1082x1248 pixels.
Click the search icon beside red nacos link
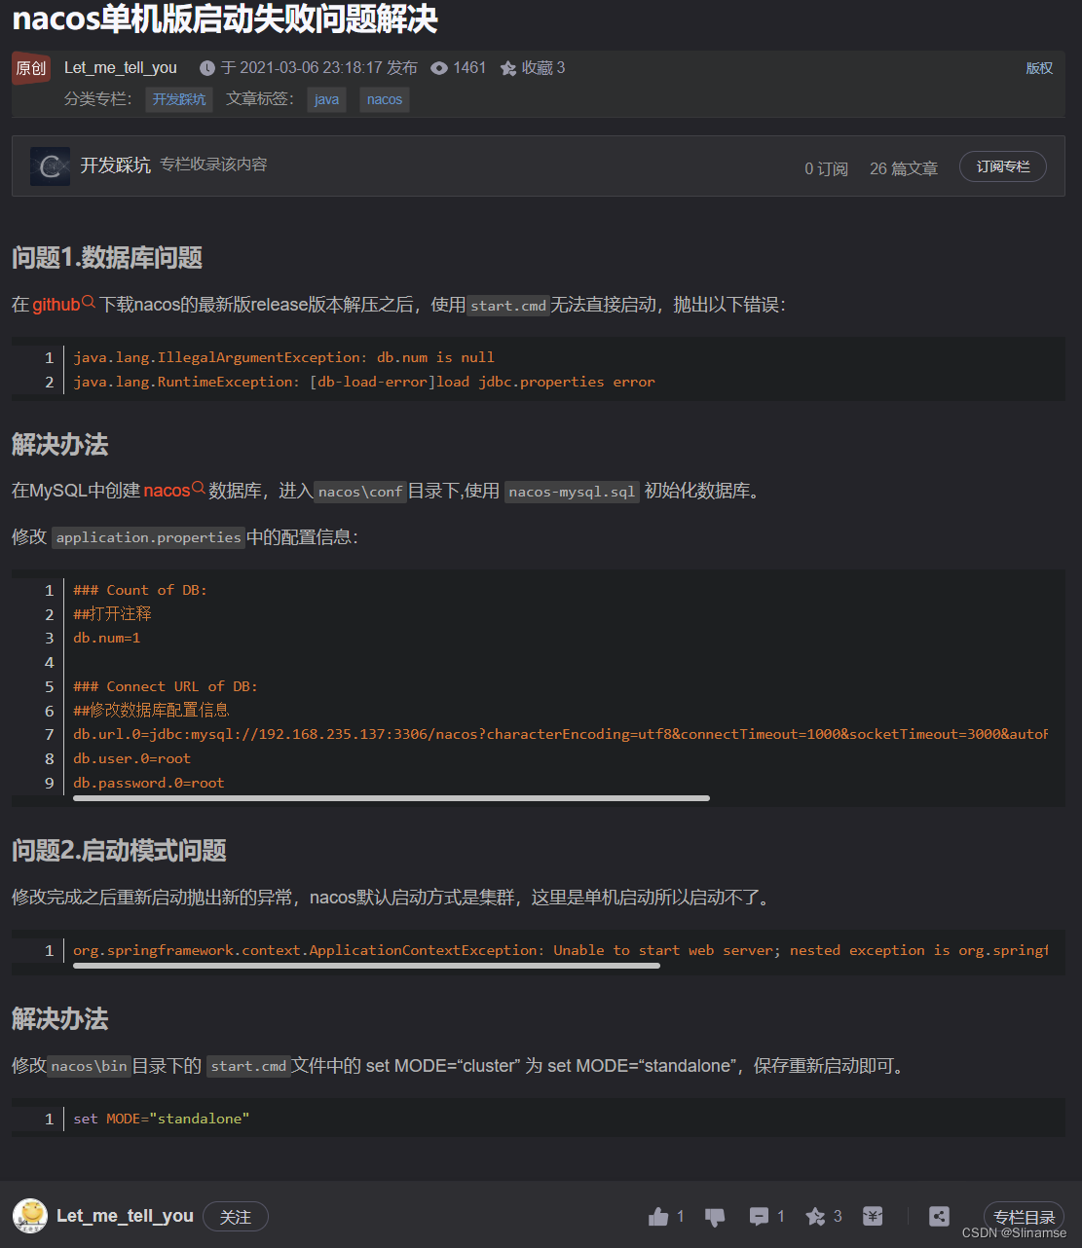[x=199, y=489]
